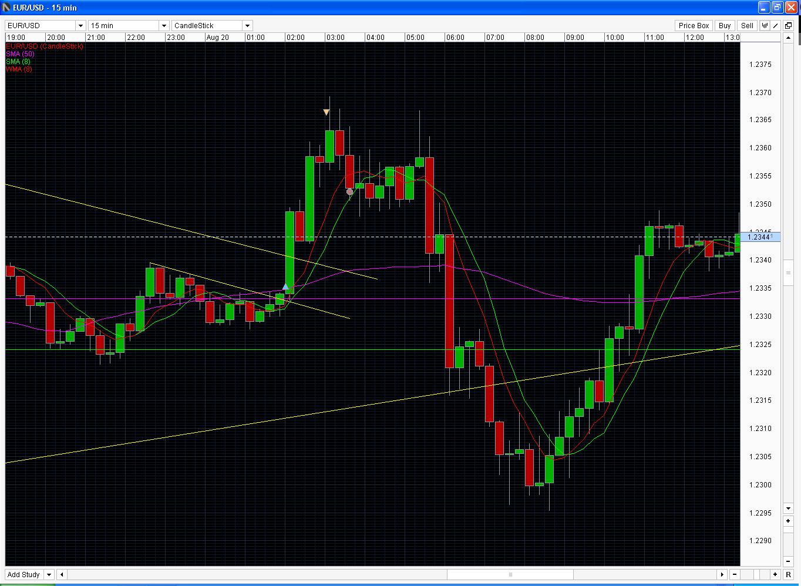Click the vertical scrollbar up arrow

(x=788, y=38)
